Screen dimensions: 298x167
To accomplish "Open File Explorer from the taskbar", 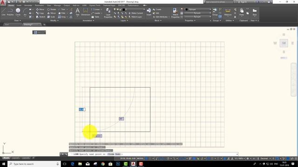I will [x=80, y=164].
